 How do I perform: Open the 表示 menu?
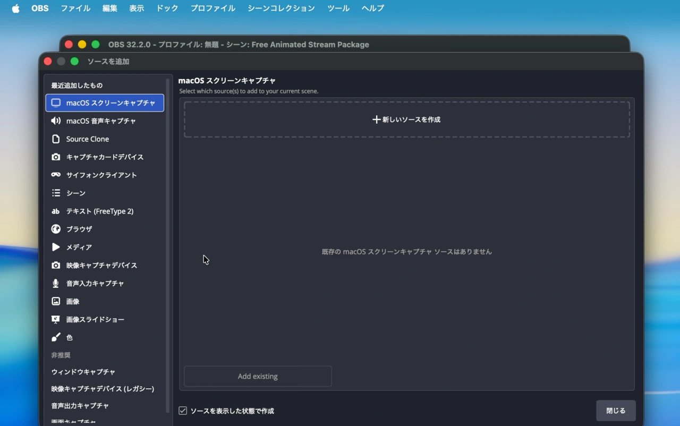pyautogui.click(x=137, y=8)
